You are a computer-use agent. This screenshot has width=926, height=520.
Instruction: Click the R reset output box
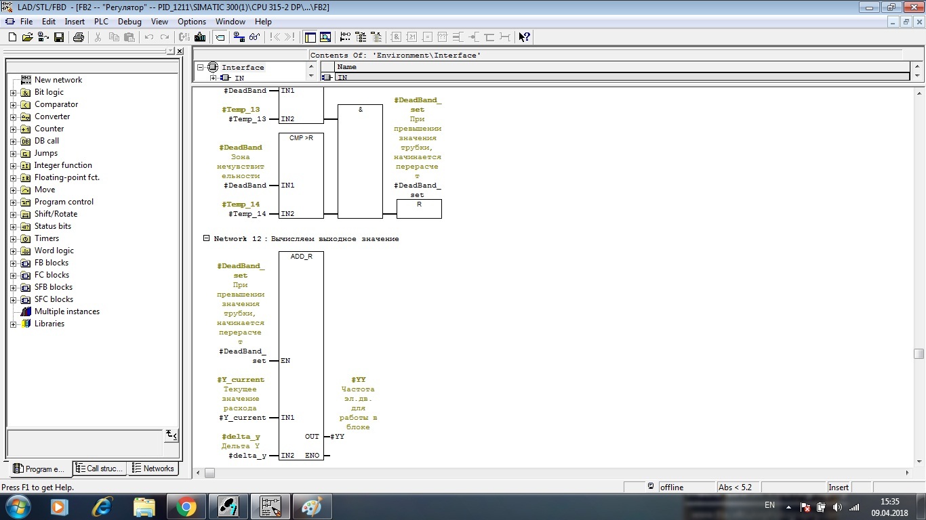click(419, 209)
